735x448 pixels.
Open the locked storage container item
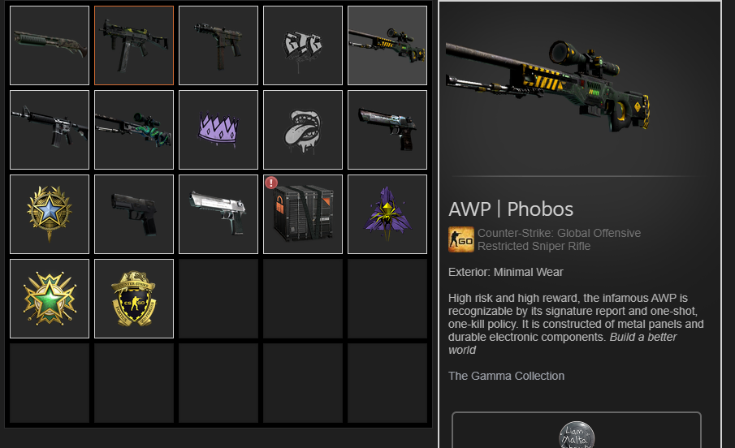(x=302, y=214)
